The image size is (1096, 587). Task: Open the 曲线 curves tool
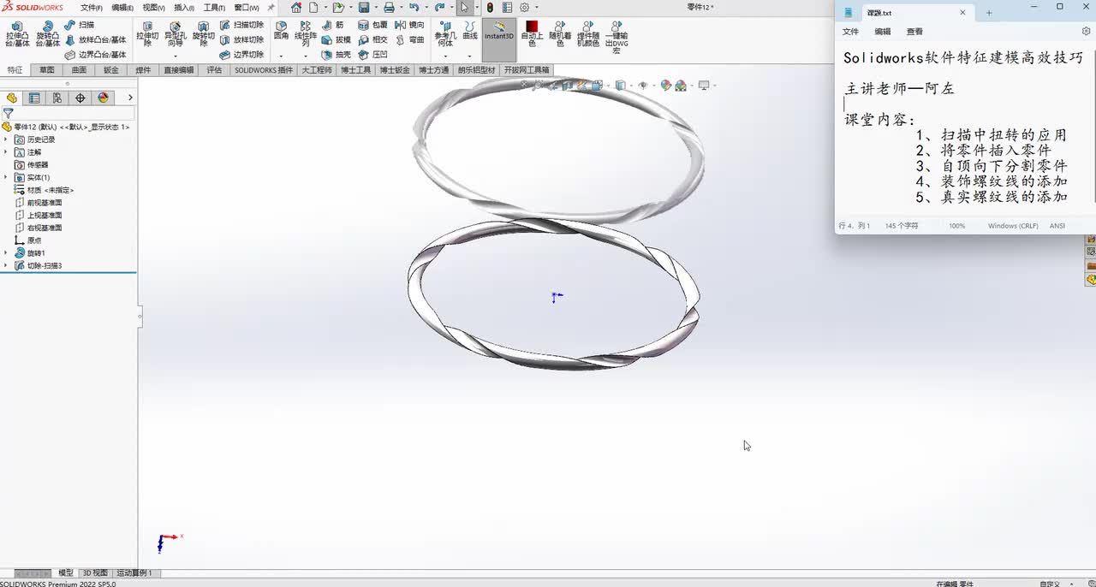470,31
